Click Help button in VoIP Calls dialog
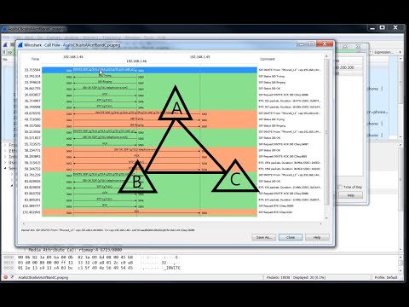The height and width of the screenshot is (307, 409). (x=350, y=195)
